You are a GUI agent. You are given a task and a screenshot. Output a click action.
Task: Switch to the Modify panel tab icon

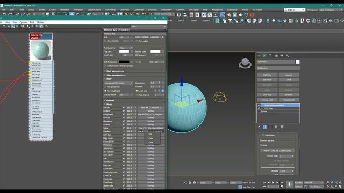pos(264,56)
